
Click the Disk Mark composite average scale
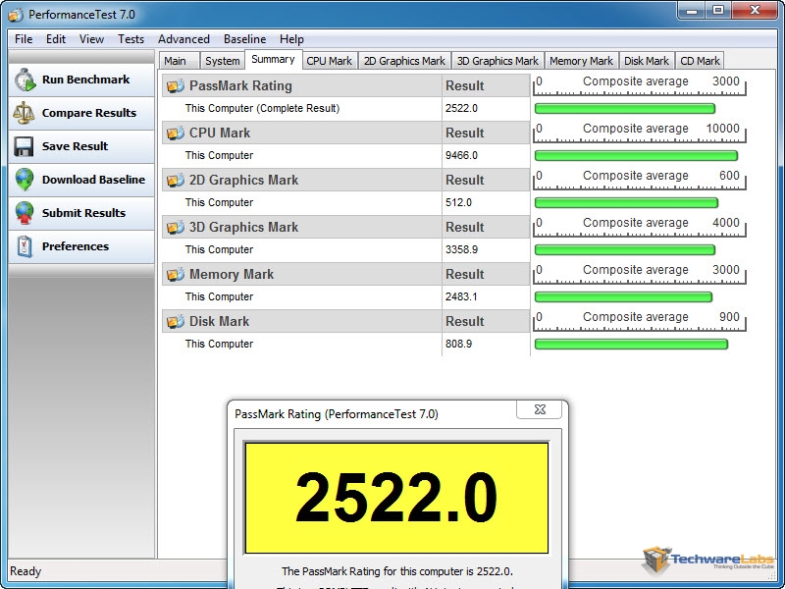point(640,320)
